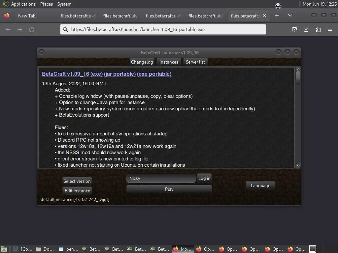Open the Applications menu

(23, 4)
